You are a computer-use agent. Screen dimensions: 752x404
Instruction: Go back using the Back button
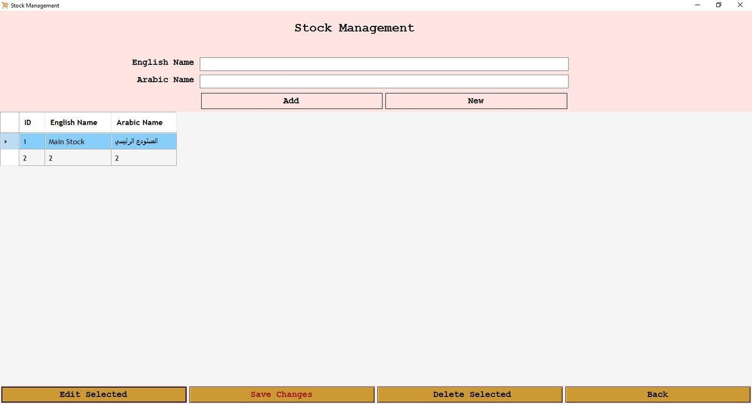[657, 395]
